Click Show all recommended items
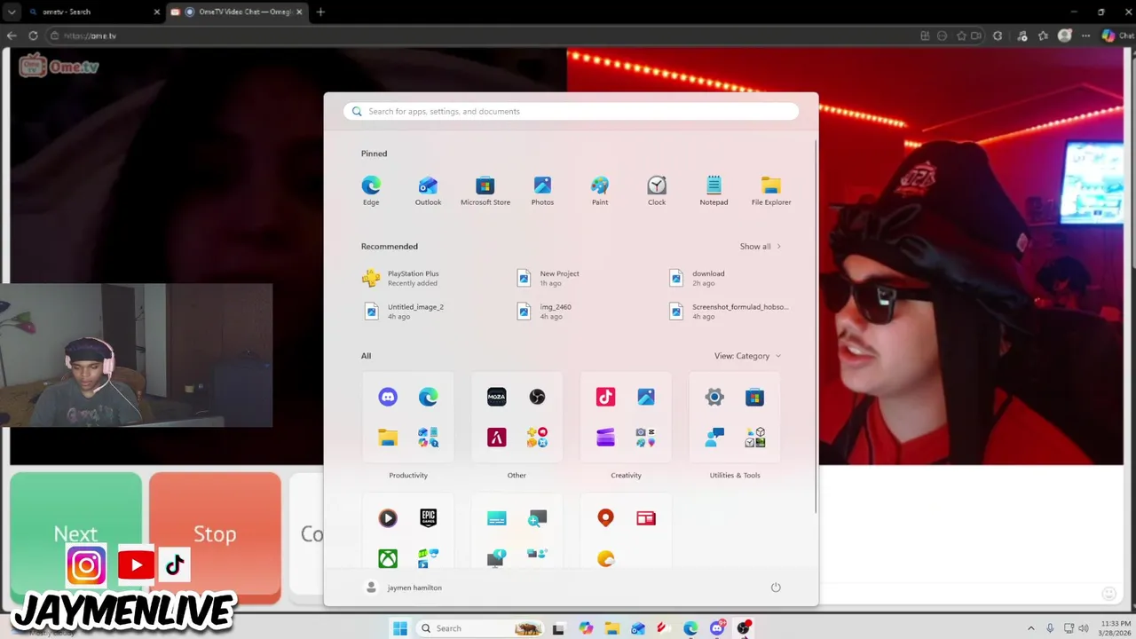Screen dimensions: 1136x639 [x=761, y=247]
